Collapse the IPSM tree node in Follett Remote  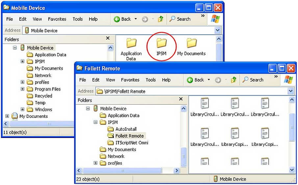coord(95,122)
